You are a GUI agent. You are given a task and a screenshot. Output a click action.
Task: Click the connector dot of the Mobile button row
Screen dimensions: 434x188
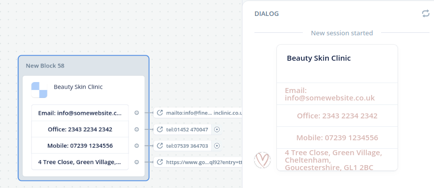pyautogui.click(x=137, y=146)
